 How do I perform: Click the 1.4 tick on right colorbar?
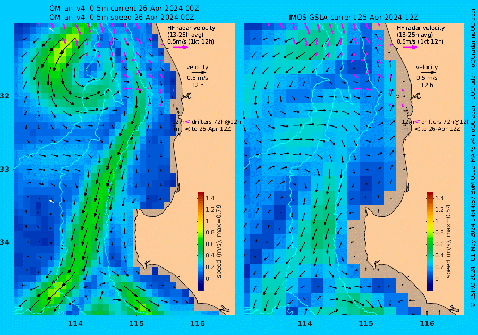pos(439,198)
